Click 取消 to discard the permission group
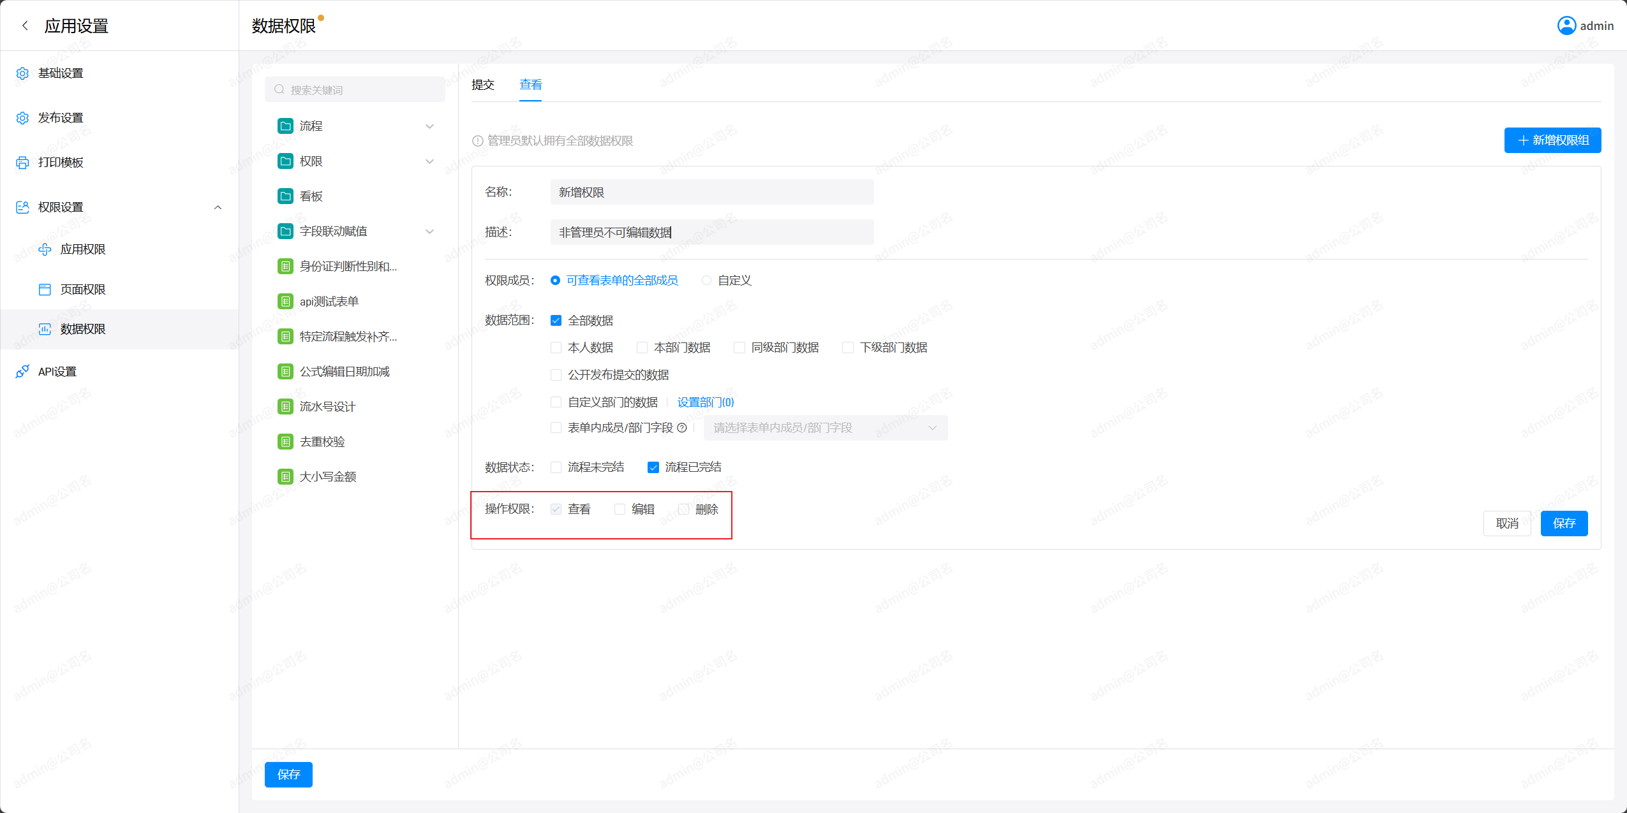The height and width of the screenshot is (813, 1627). point(1506,524)
